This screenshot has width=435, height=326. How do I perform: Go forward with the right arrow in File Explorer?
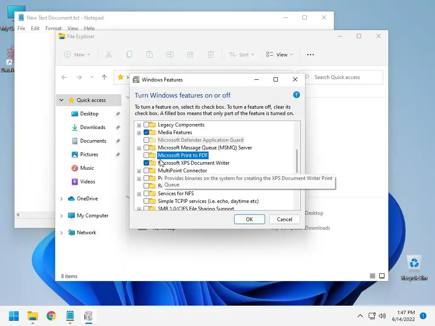(x=79, y=77)
